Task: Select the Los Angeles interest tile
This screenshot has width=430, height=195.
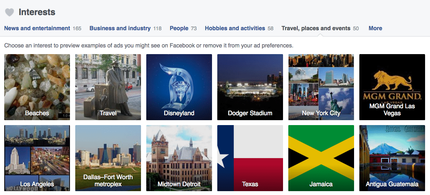Action: 37,158
